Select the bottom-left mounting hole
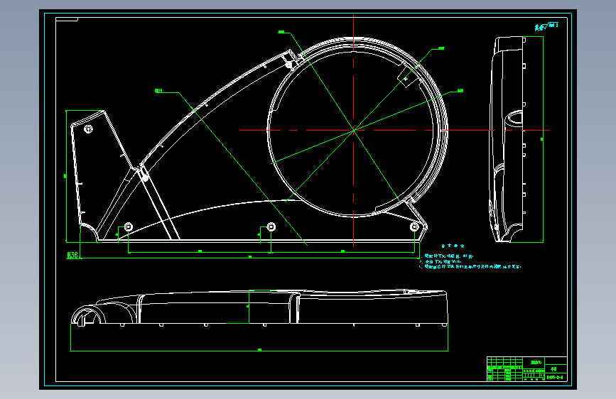The height and width of the screenshot is (399, 616). (129, 226)
